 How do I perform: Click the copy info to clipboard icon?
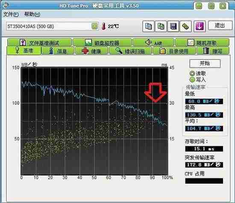point(148,26)
